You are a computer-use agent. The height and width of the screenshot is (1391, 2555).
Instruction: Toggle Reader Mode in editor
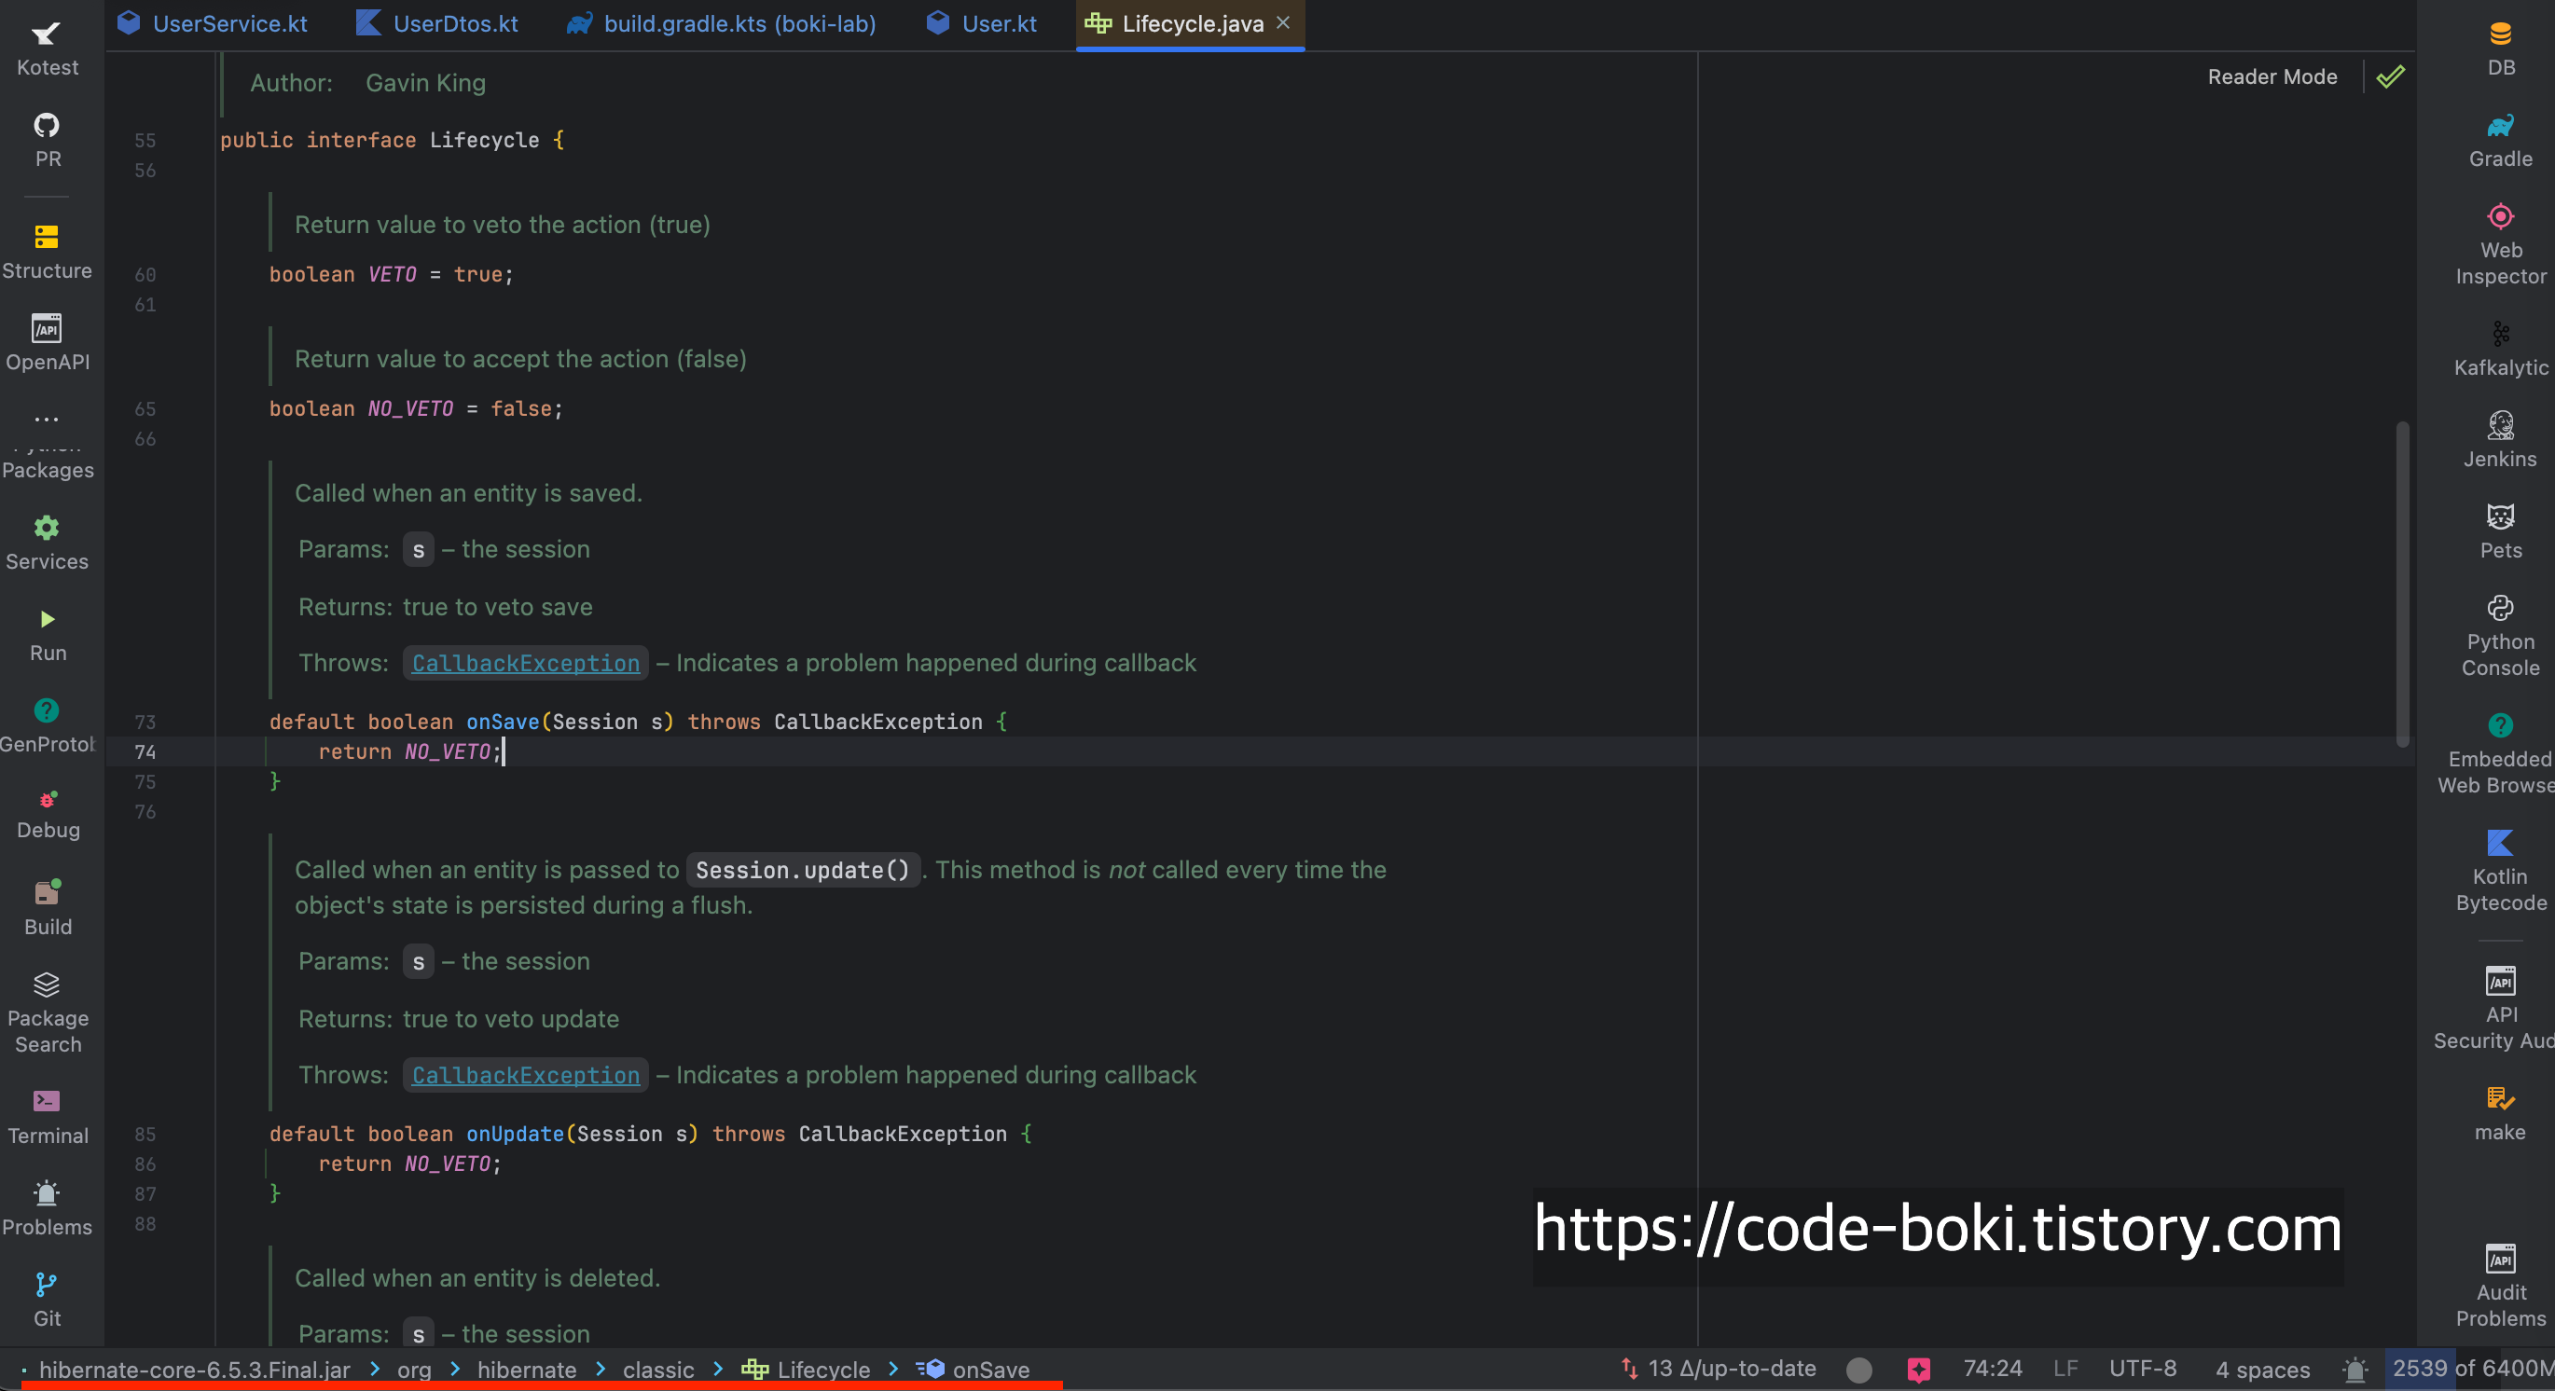tap(2272, 76)
